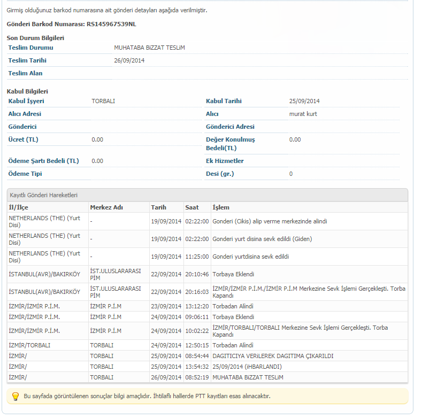Click the 09:06:11 time cell

tap(197, 317)
